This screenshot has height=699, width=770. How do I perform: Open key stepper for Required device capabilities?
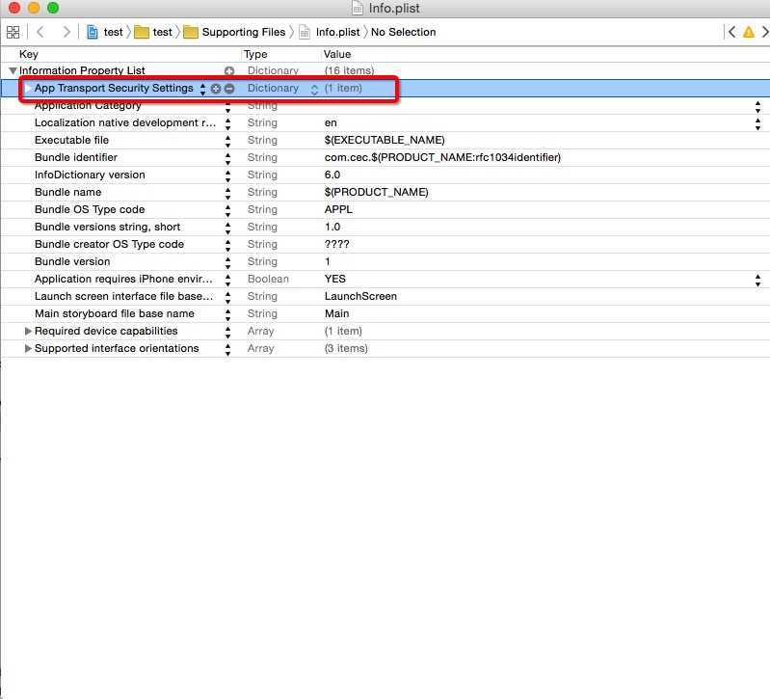click(x=227, y=333)
